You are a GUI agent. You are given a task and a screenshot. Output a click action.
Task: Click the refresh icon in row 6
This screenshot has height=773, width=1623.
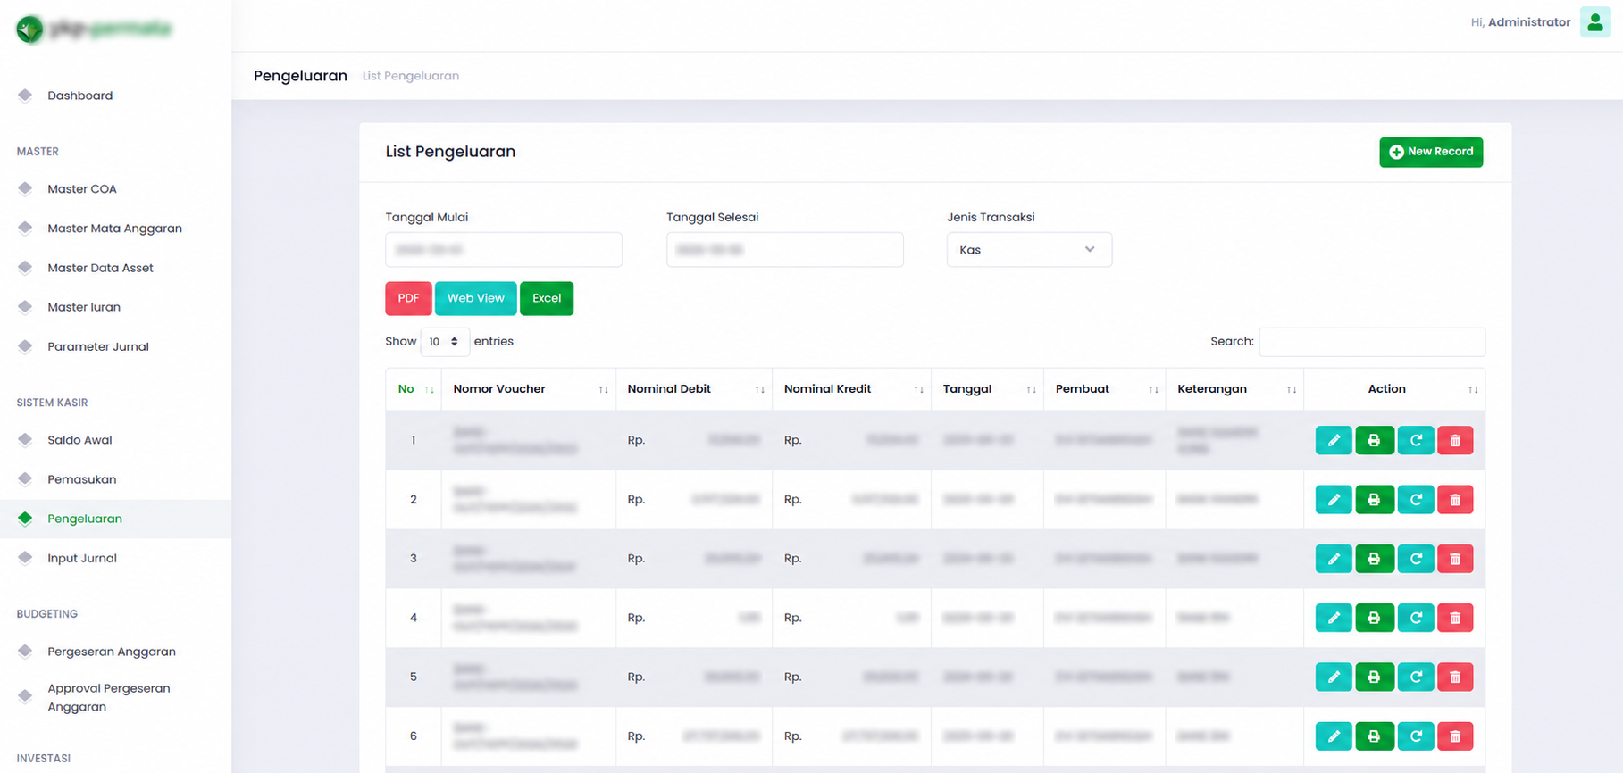point(1416,736)
